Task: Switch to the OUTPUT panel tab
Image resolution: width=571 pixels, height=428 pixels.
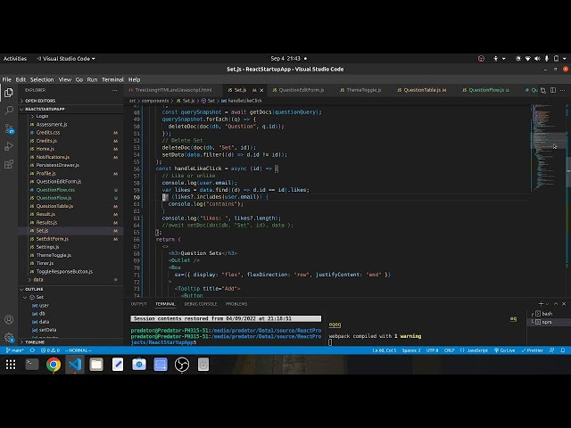Action: click(139, 303)
